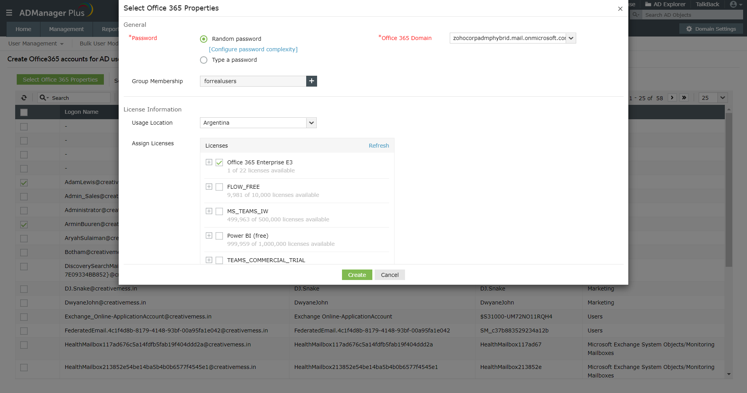Check the MS_TEAMS_IW license
The height and width of the screenshot is (393, 747).
[219, 211]
